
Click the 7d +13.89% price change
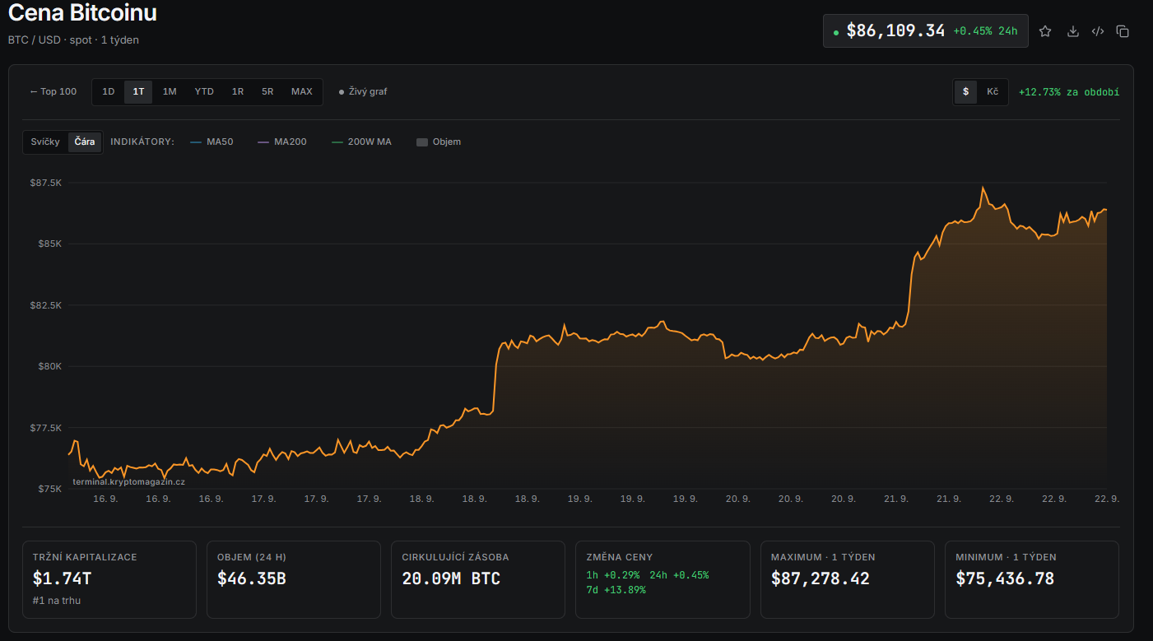[616, 590]
